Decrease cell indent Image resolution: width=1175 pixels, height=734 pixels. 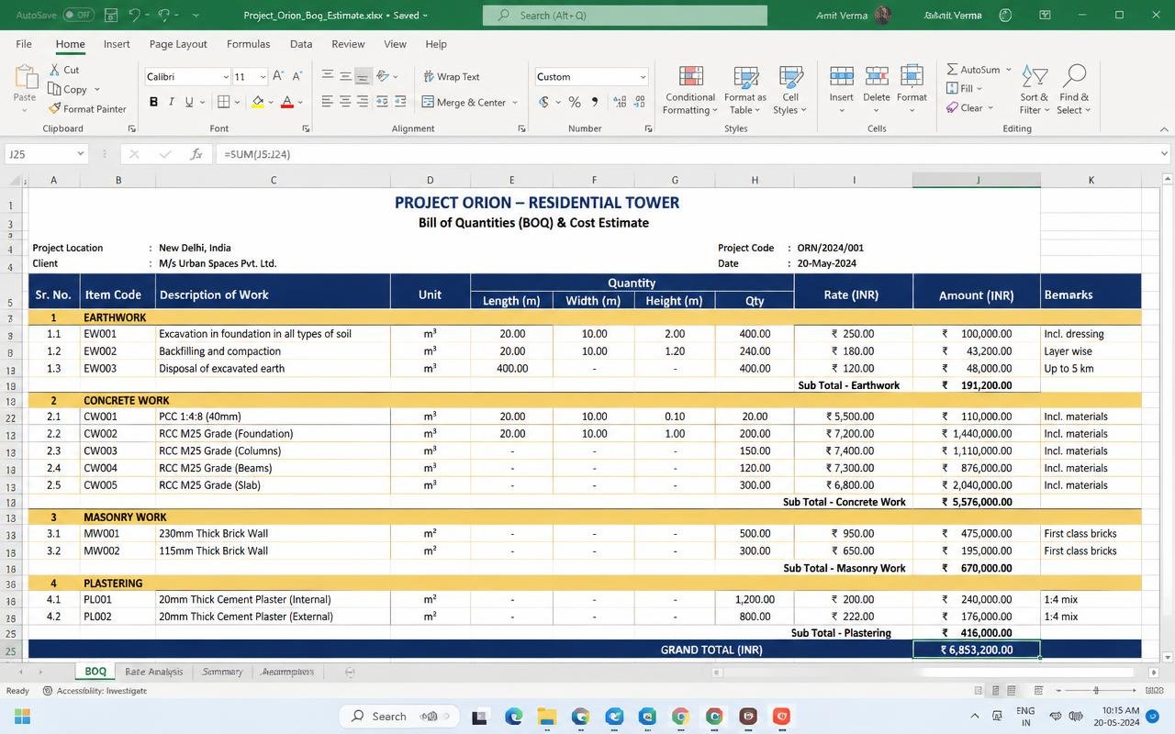pyautogui.click(x=382, y=102)
